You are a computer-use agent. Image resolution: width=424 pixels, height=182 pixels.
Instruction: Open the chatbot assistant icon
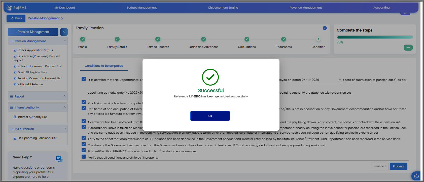[416, 176]
